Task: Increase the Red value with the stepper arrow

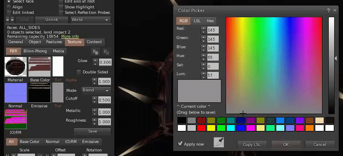Action: (204, 28)
